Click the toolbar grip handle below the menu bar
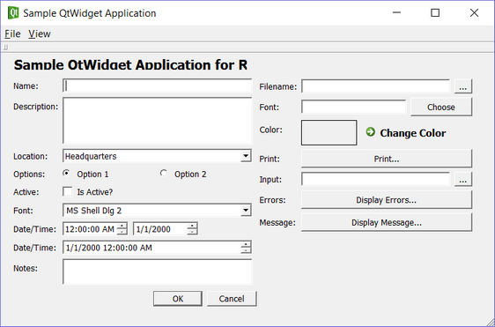Screen dimensions: 495x327 [x=5, y=48]
